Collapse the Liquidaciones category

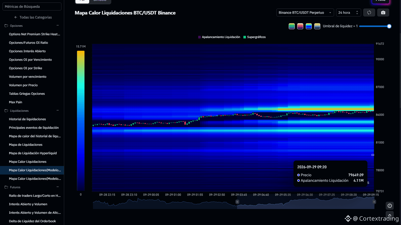pos(58,110)
